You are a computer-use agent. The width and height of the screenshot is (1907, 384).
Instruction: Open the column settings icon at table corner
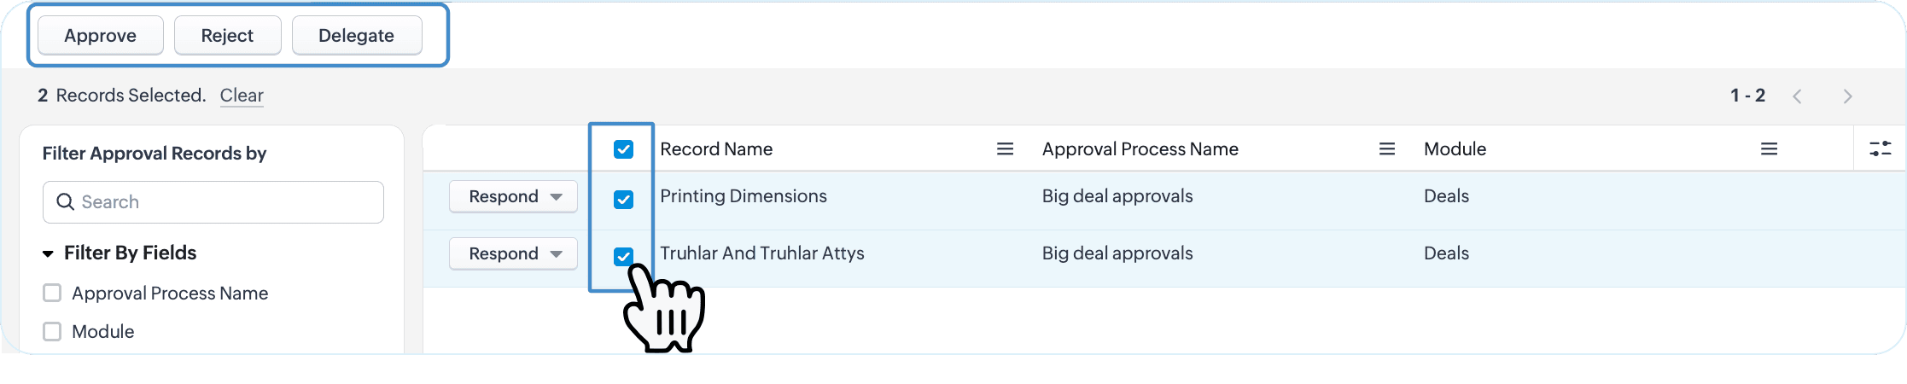(1881, 148)
